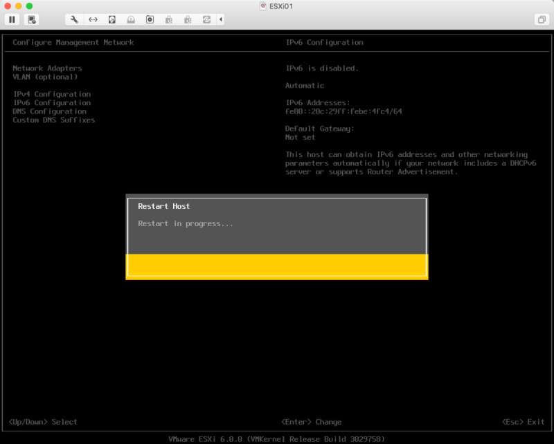Open the snapshots icon beside the pause button
This screenshot has width=554, height=444.
click(33, 19)
